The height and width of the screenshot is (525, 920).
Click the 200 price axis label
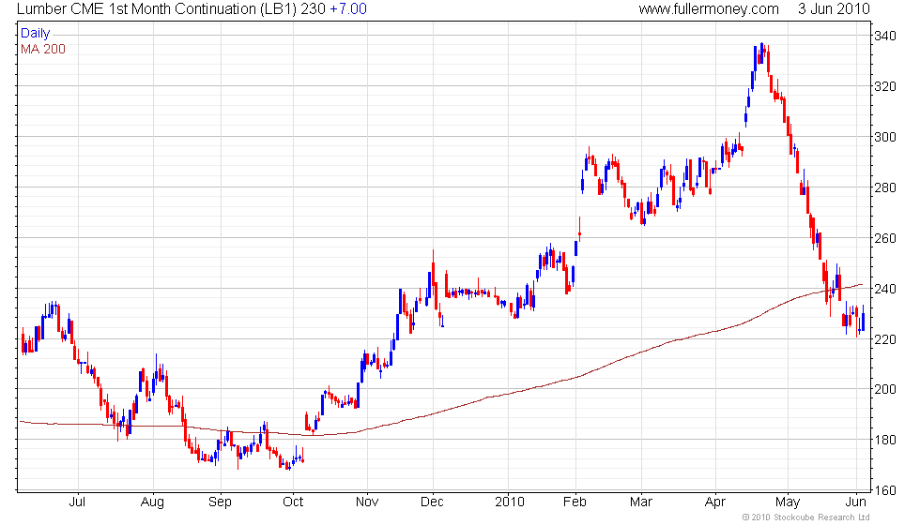point(885,389)
